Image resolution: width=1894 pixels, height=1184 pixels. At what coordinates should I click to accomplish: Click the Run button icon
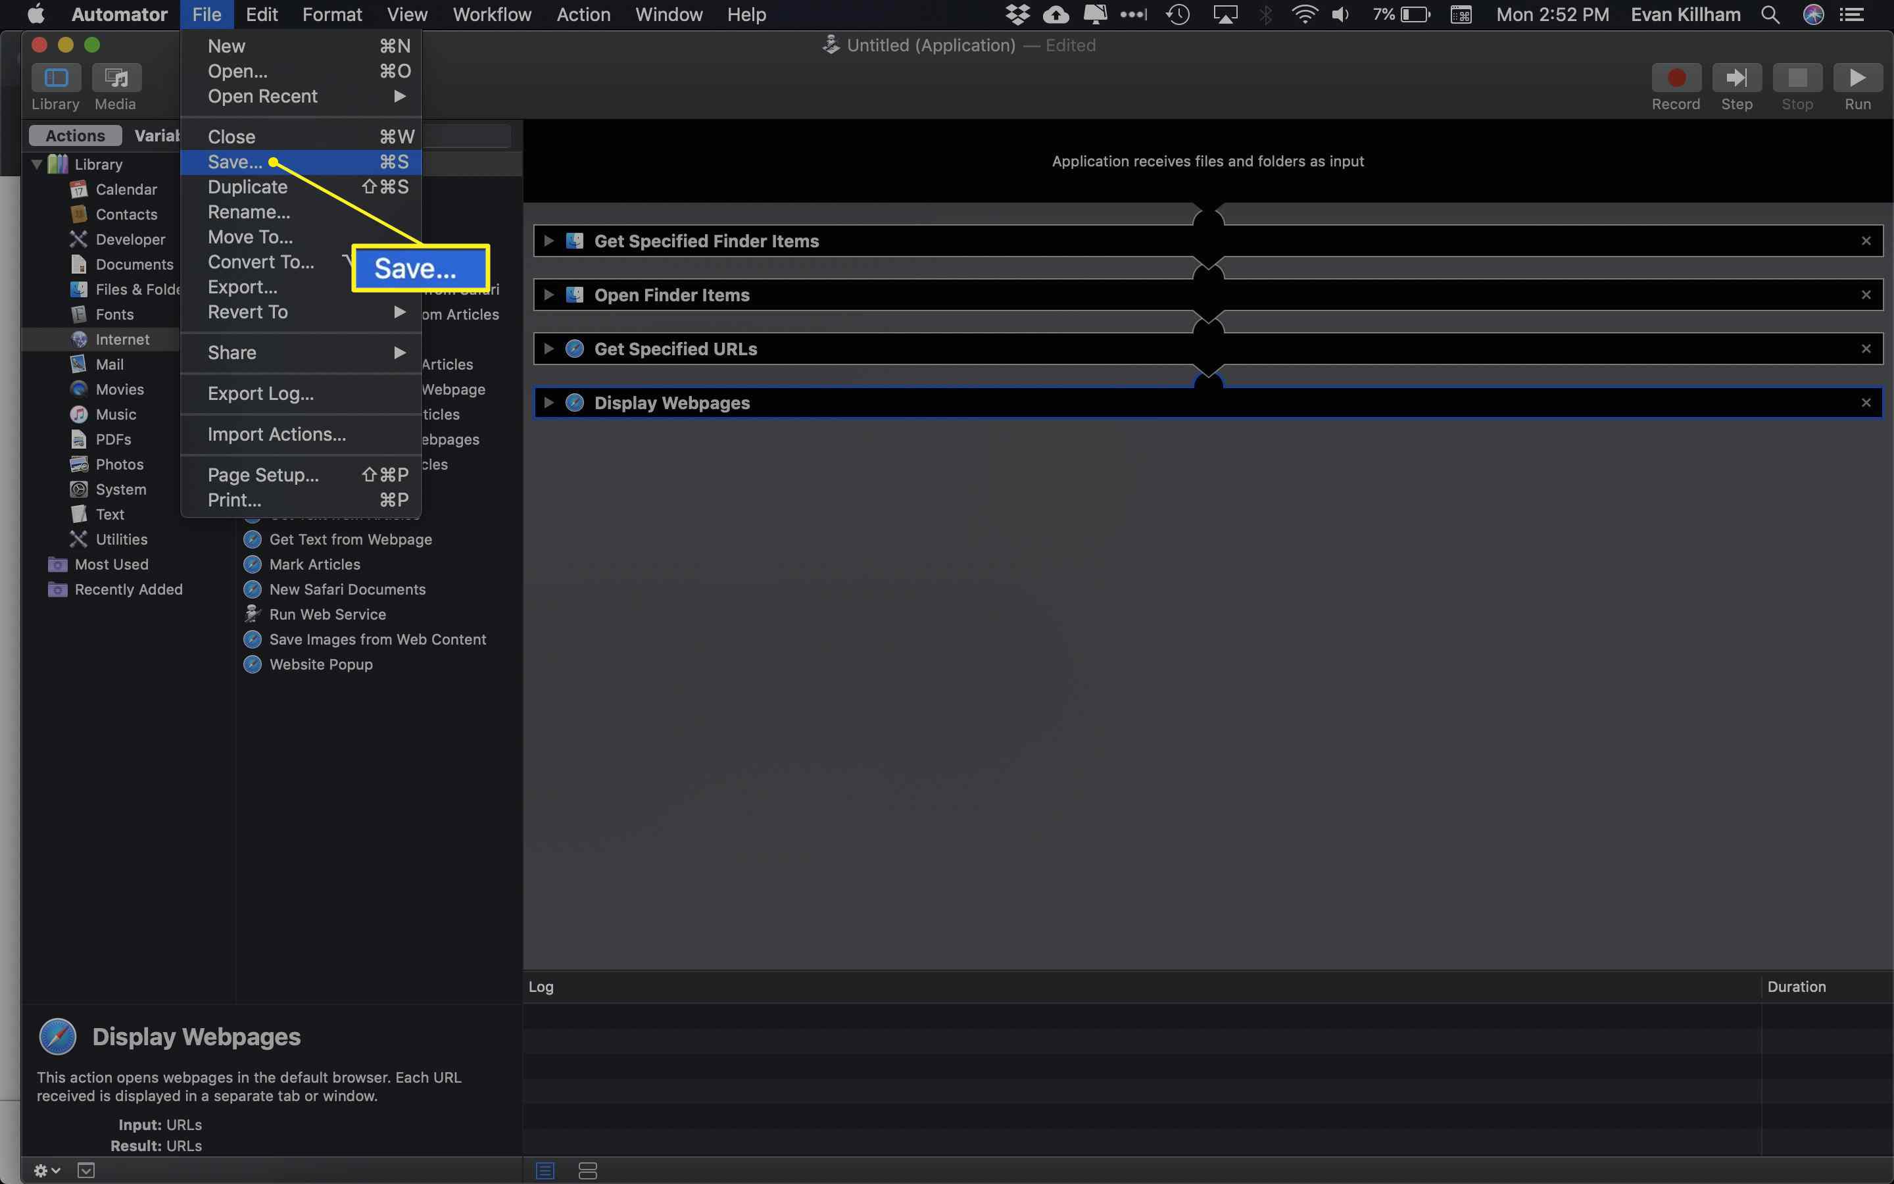[1857, 78]
